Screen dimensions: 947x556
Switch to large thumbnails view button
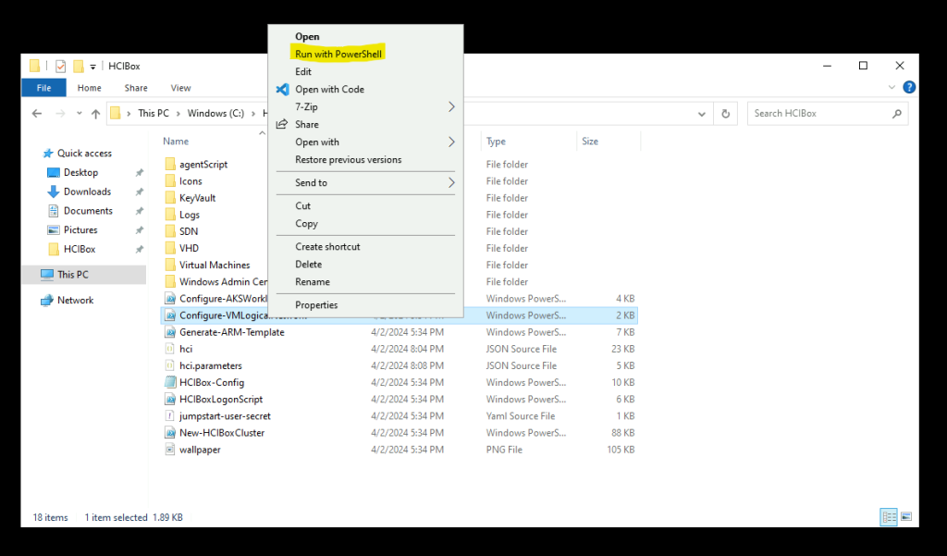906,517
